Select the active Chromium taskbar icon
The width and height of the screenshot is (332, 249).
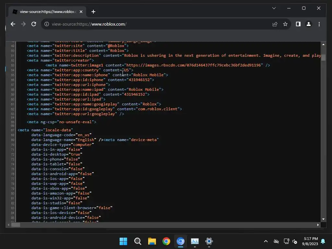(x=180, y=241)
